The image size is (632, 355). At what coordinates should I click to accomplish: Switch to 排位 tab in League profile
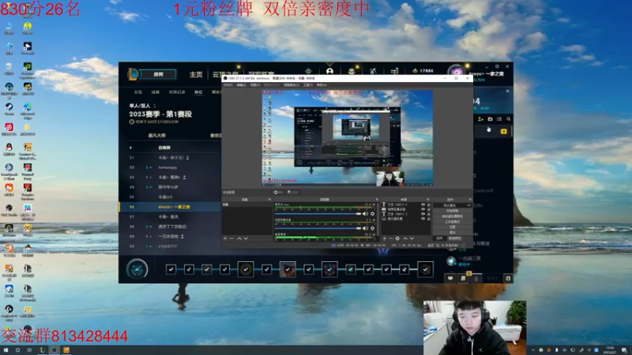[x=198, y=92]
